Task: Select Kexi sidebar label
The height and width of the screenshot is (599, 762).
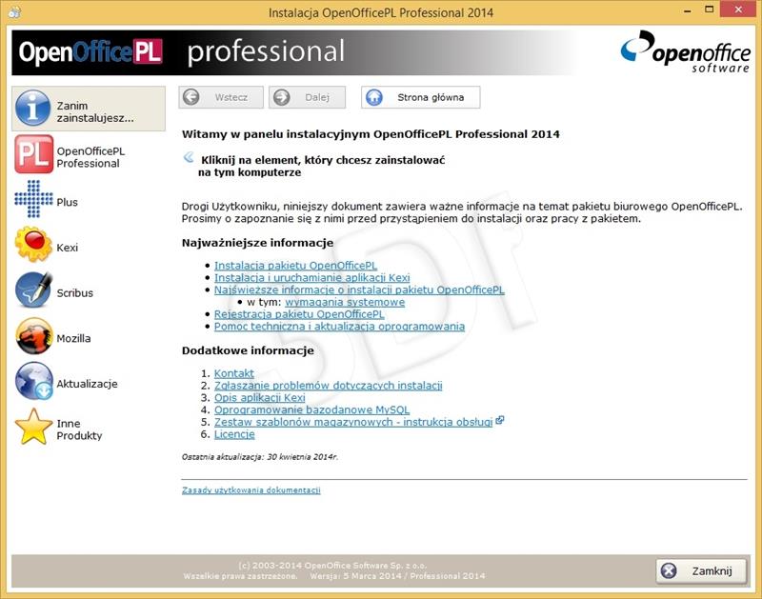Action: coord(67,248)
